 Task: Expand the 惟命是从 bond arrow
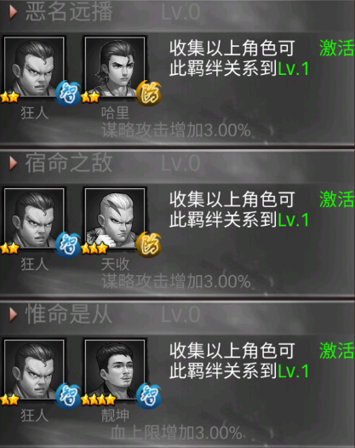[x=13, y=315]
